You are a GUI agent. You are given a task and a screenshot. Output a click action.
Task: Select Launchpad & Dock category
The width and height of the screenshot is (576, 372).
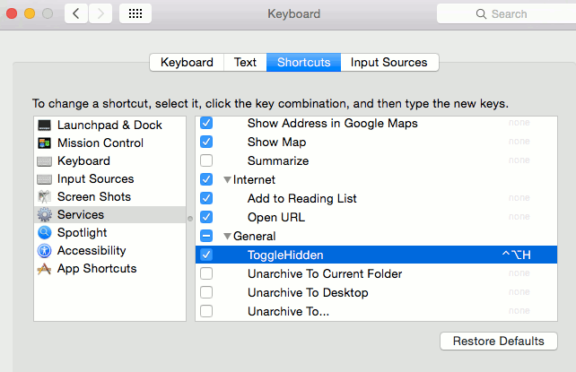pyautogui.click(x=109, y=125)
